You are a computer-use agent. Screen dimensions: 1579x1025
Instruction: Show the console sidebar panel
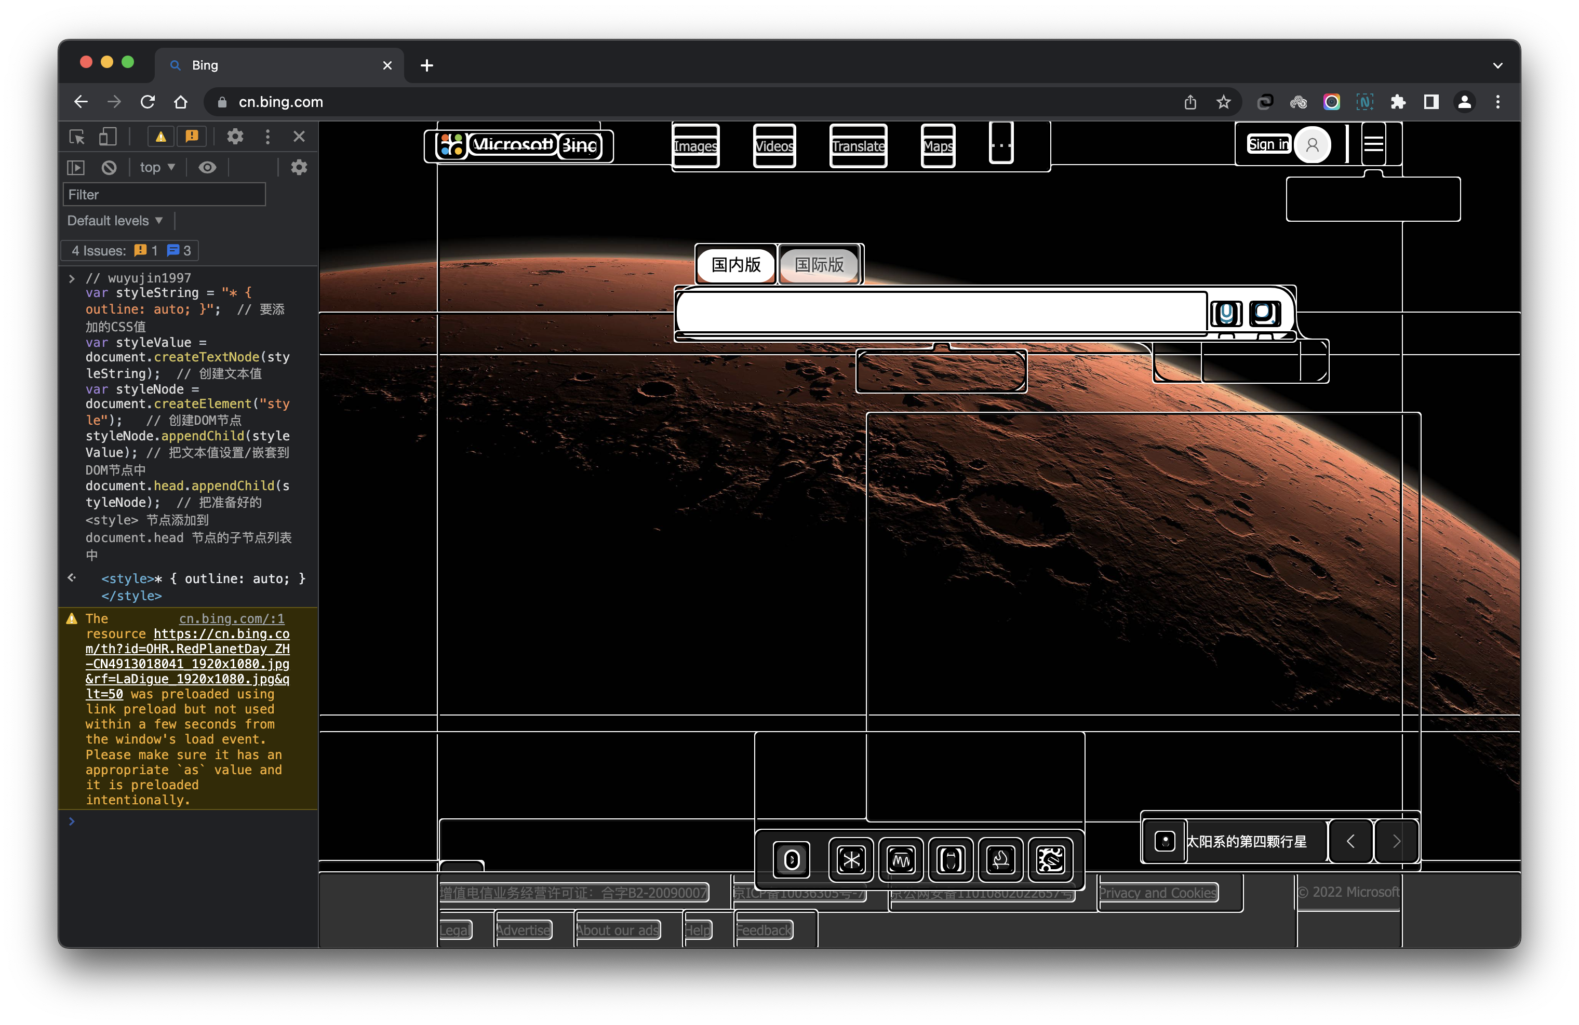(76, 168)
